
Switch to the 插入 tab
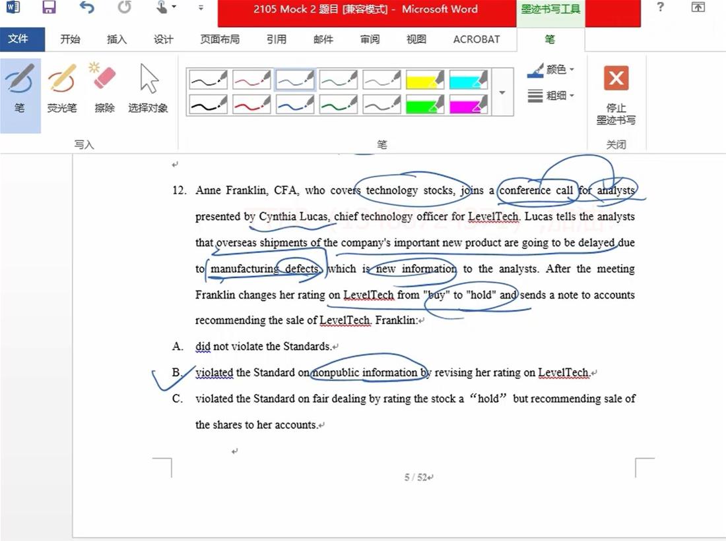click(x=117, y=40)
